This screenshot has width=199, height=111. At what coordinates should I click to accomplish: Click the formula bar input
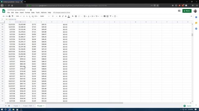coord(99,19)
